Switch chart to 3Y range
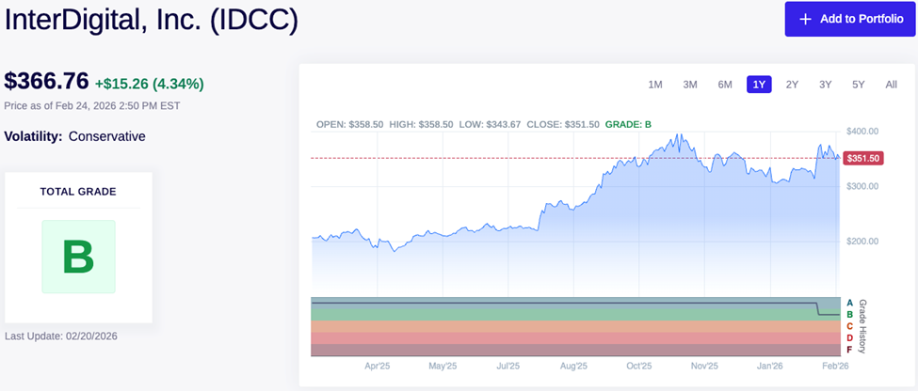This screenshot has width=918, height=391. pos(826,85)
